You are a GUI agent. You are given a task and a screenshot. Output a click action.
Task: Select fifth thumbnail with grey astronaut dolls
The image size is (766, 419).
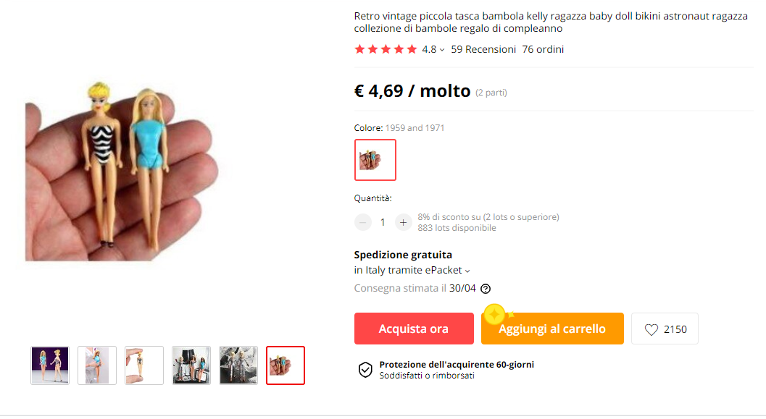pyautogui.click(x=238, y=365)
